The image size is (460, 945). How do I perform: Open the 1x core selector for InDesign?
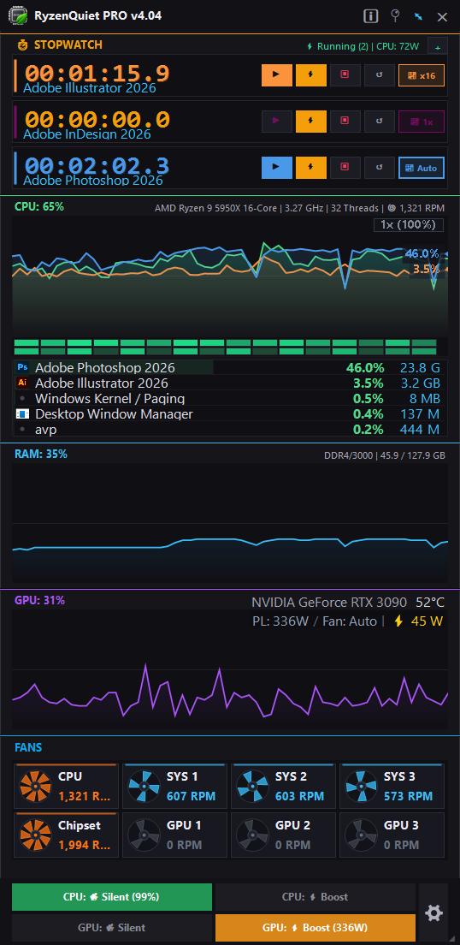(422, 122)
